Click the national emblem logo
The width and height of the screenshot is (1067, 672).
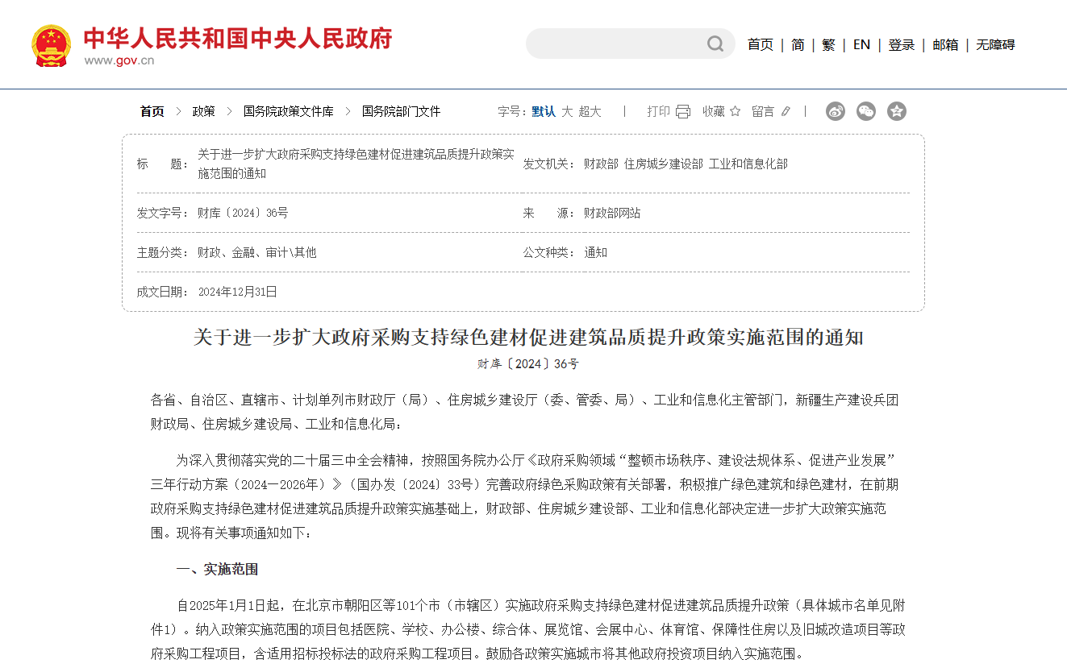point(51,45)
